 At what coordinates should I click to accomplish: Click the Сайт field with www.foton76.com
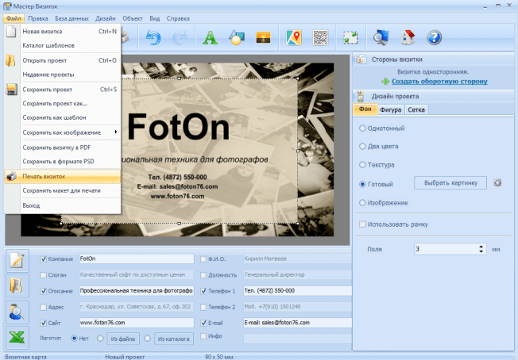tap(137, 323)
